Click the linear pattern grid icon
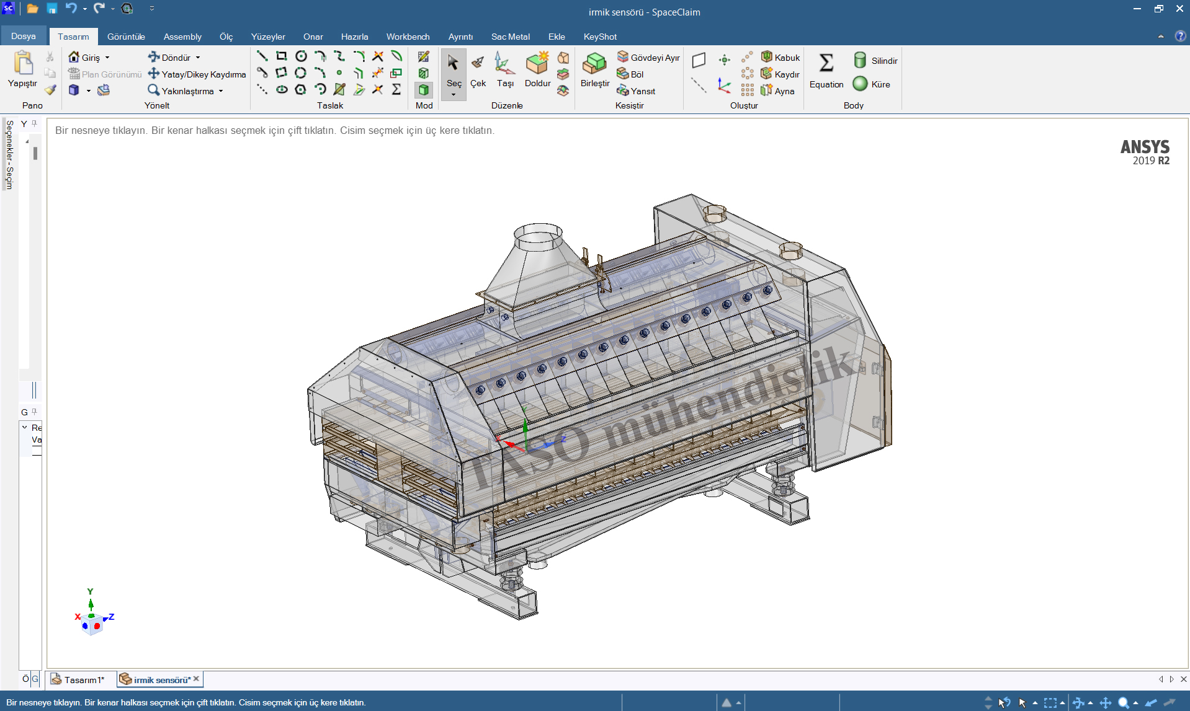 click(748, 91)
